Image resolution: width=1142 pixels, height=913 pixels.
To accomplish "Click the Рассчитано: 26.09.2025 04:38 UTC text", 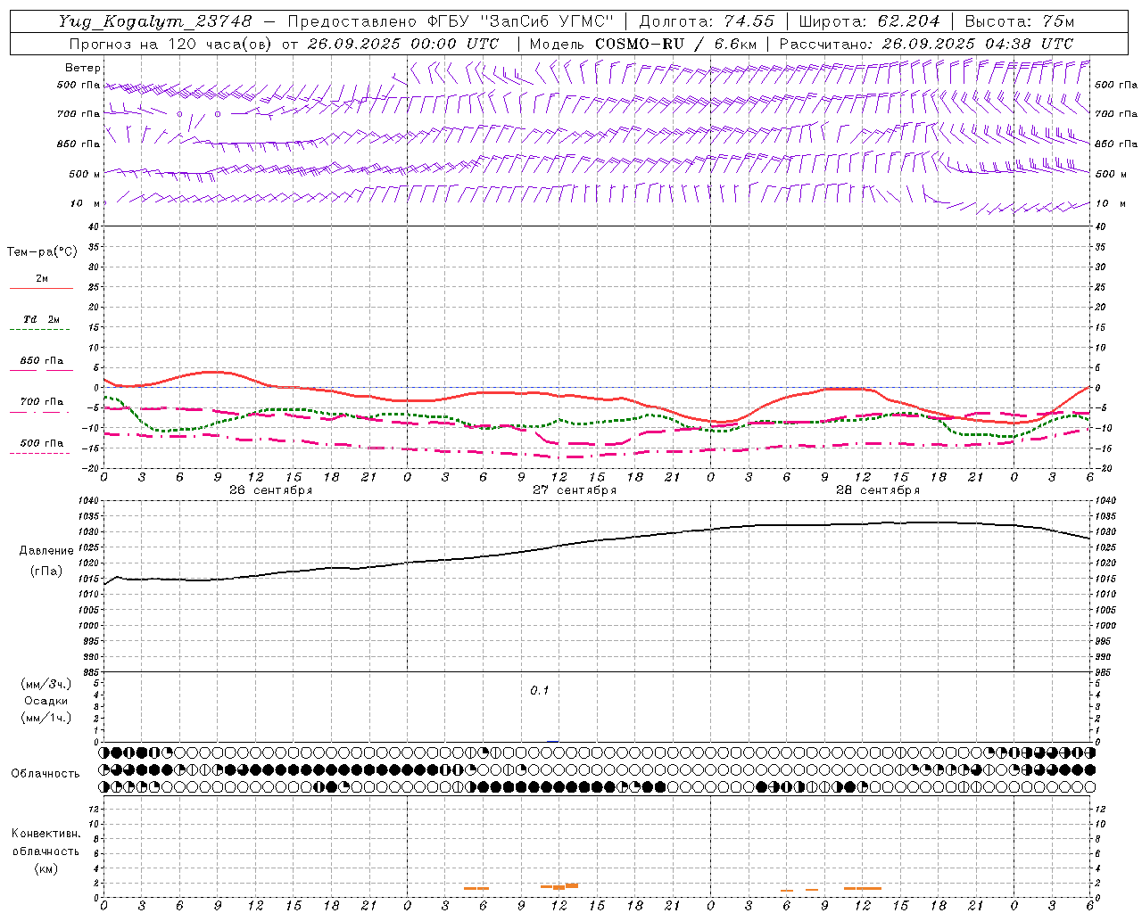I will click(x=926, y=44).
